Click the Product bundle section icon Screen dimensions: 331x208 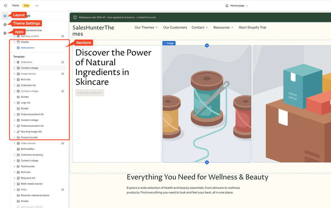click(18, 137)
